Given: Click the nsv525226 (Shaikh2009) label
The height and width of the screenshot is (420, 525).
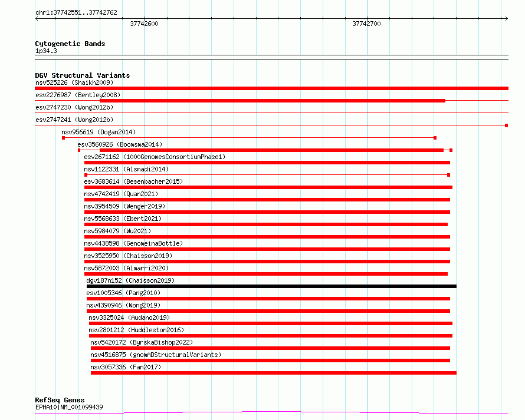Looking at the screenshot, I should (74, 82).
